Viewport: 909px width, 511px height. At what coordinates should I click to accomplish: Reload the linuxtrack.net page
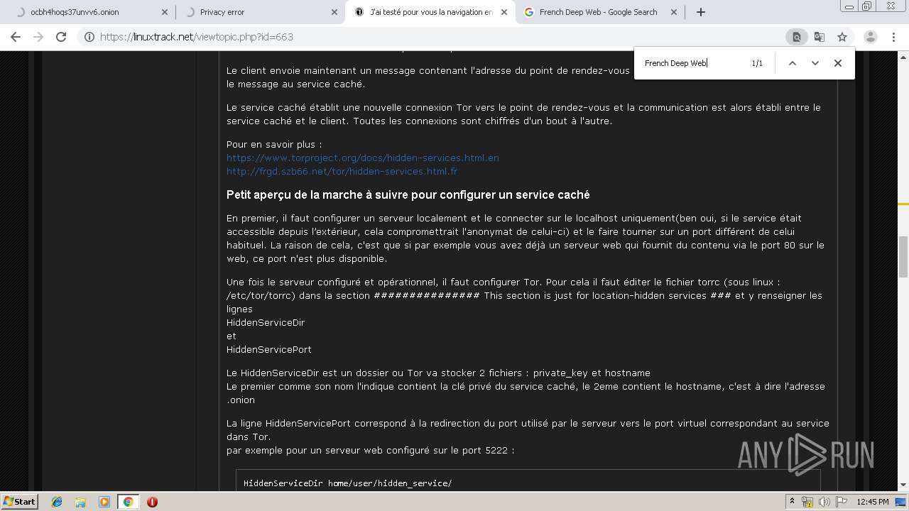tap(61, 37)
